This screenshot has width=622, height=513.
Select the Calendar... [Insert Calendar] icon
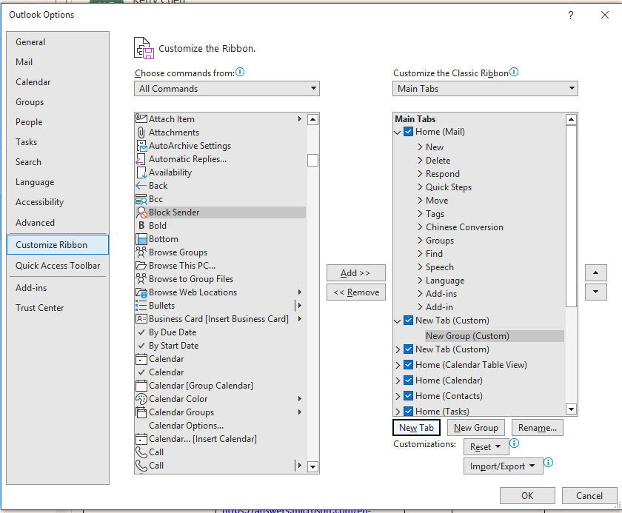click(141, 439)
